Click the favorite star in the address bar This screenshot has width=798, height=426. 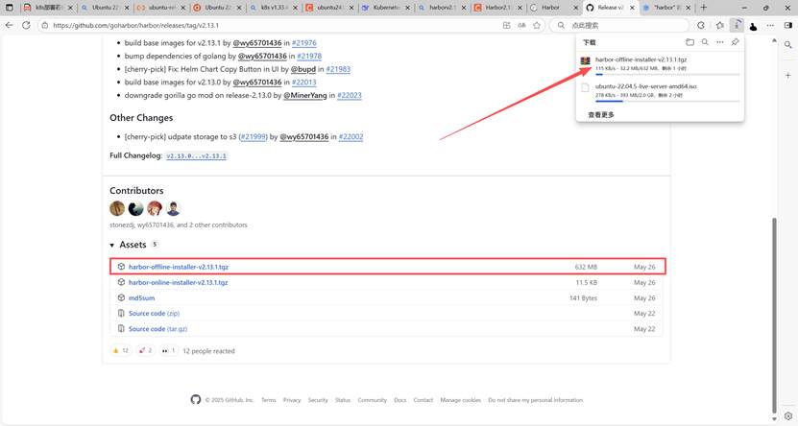click(x=537, y=25)
